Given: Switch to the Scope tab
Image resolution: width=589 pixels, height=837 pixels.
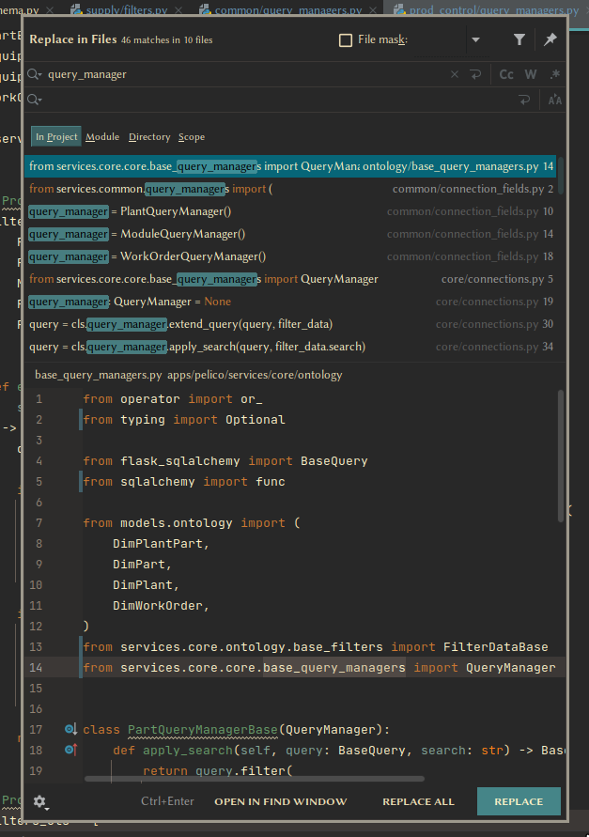Looking at the screenshot, I should tap(192, 137).
